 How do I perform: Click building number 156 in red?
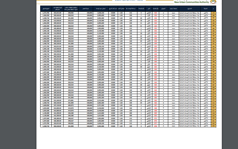tap(155, 36)
